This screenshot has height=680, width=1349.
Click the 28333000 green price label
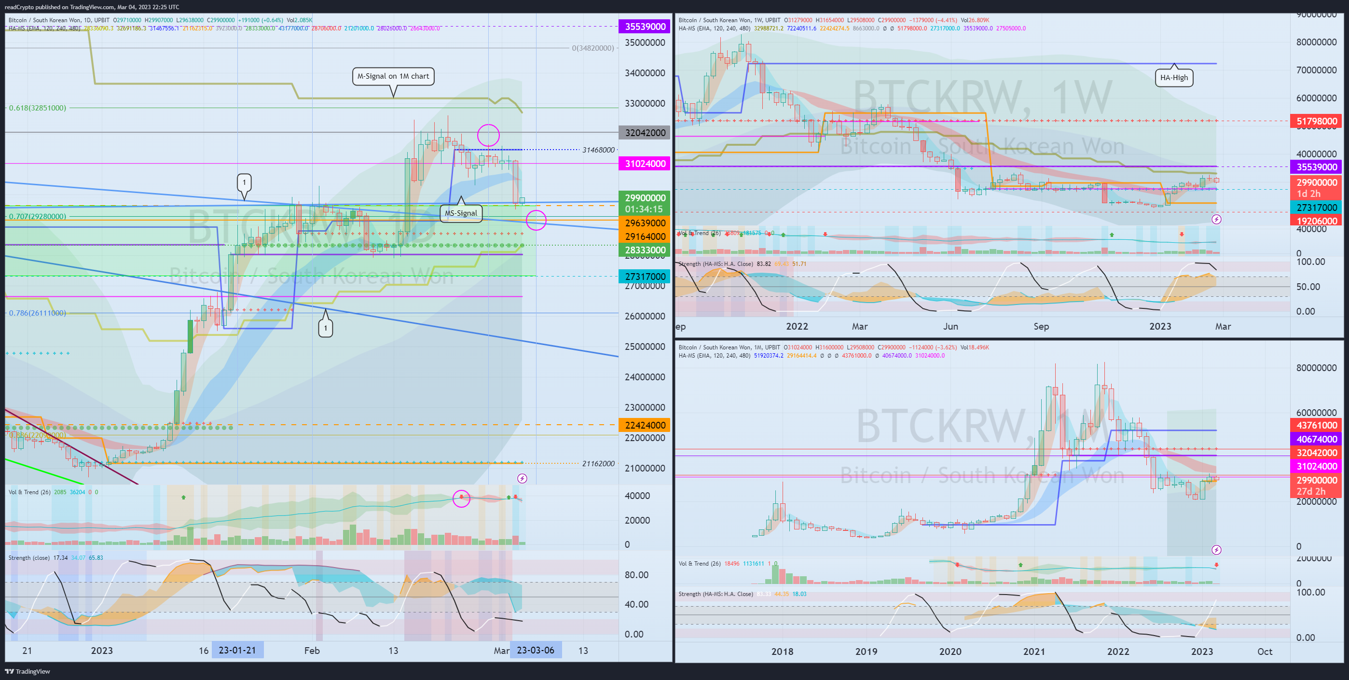(x=645, y=250)
